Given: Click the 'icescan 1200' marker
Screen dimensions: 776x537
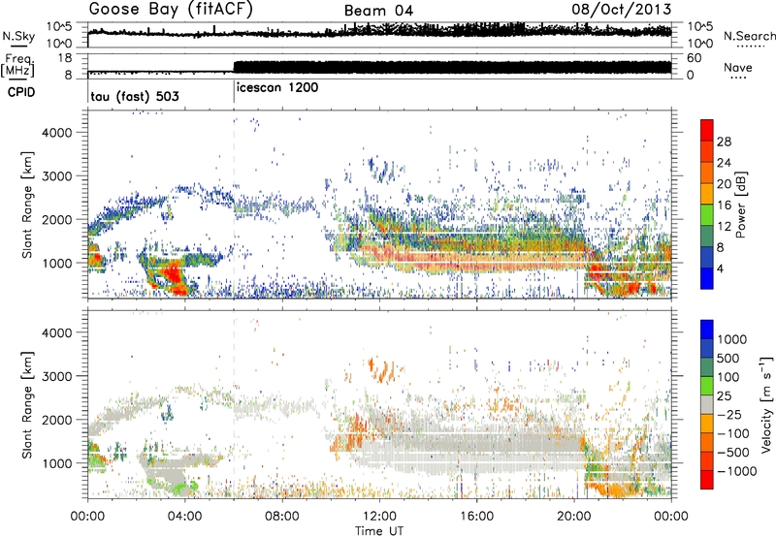Looking at the screenshot, I should tap(277, 88).
